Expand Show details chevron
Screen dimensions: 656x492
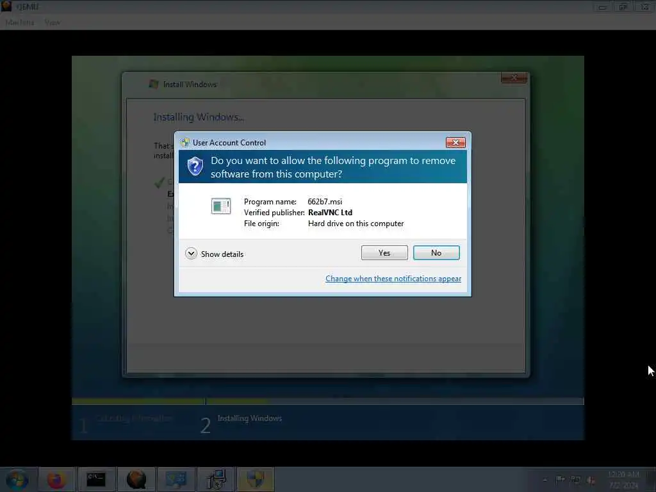[191, 254]
